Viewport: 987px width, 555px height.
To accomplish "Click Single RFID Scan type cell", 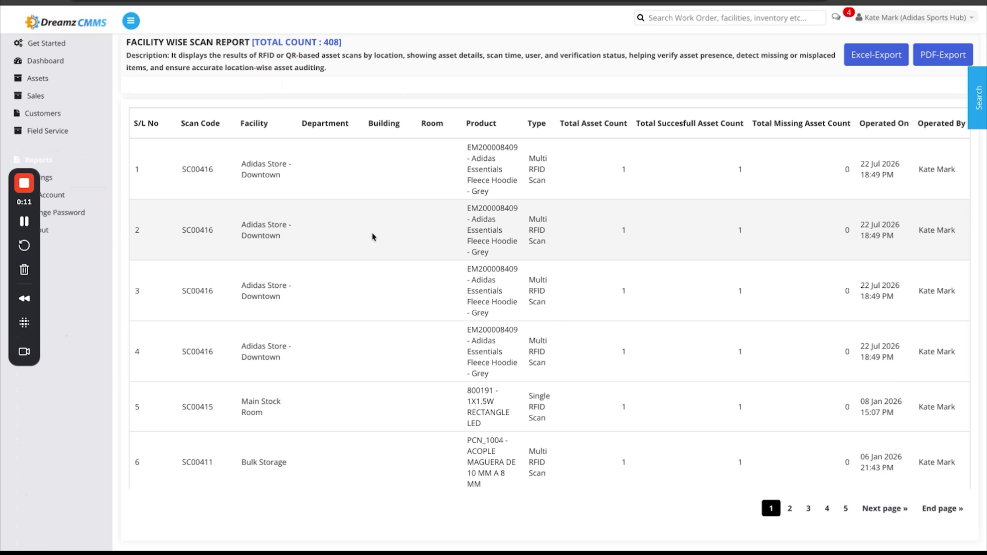I will pos(539,407).
